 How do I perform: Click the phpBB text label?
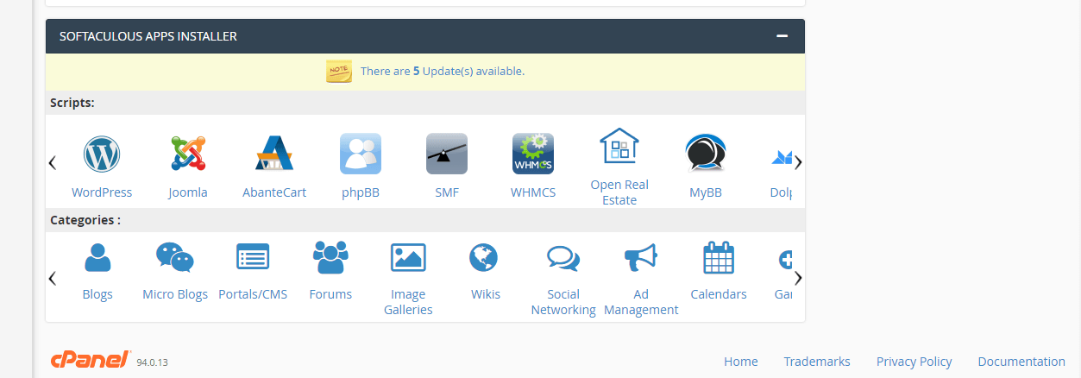click(361, 192)
